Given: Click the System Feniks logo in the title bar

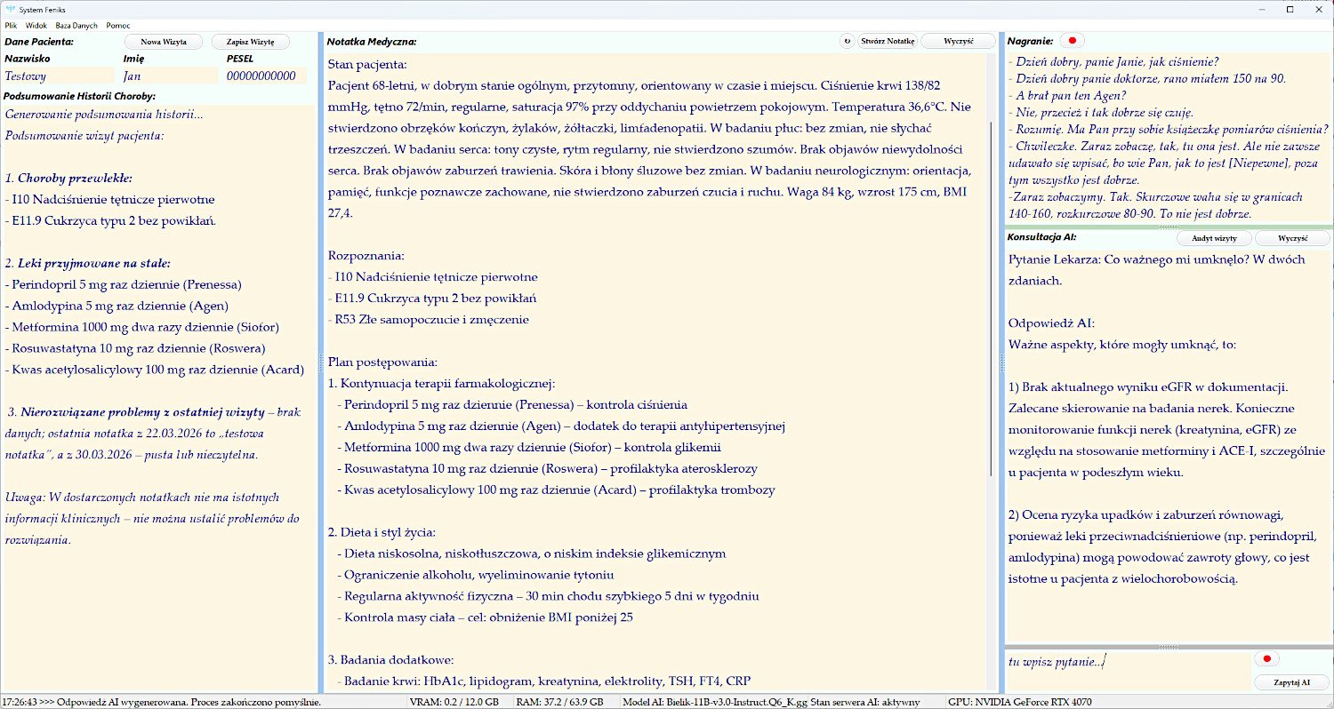Looking at the screenshot, I should (x=9, y=9).
